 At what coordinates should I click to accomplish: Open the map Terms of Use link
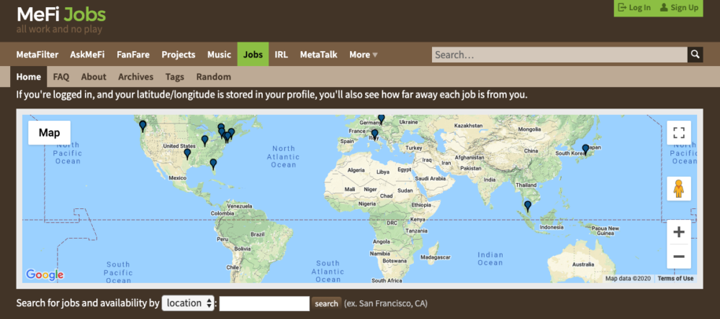click(x=675, y=278)
